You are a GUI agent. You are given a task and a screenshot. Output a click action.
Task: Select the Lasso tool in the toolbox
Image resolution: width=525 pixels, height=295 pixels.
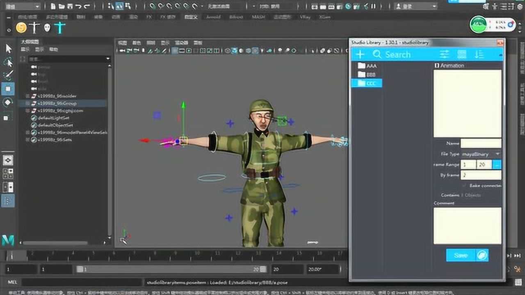(x=8, y=62)
